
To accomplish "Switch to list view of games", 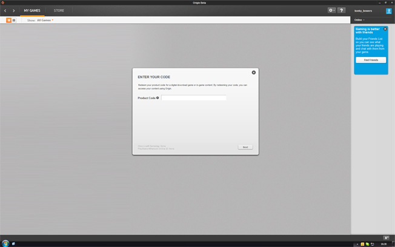I will [14, 20].
